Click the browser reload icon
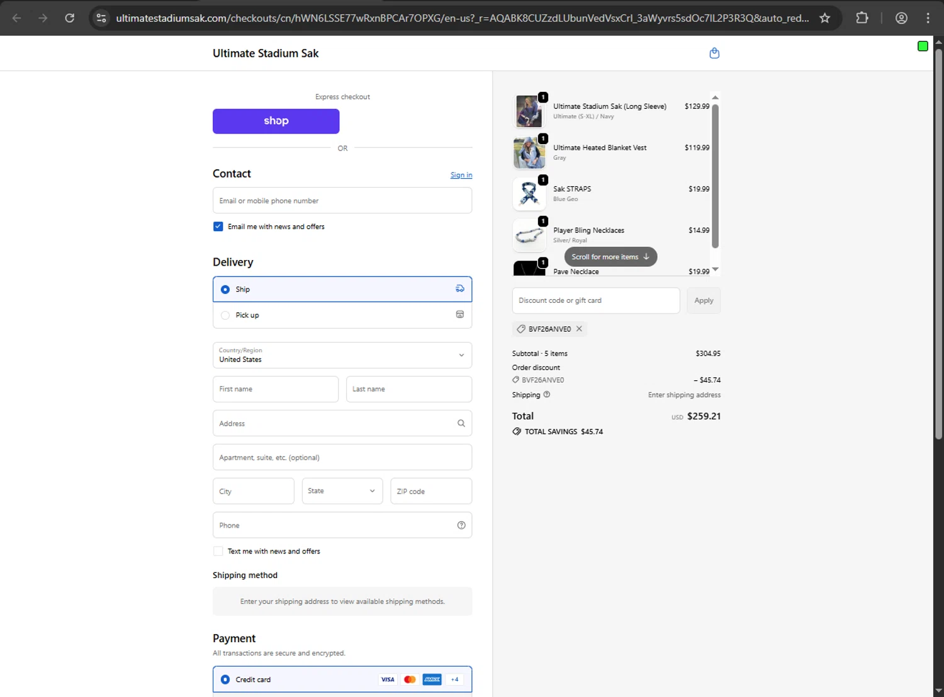Image resolution: width=944 pixels, height=697 pixels. [70, 18]
